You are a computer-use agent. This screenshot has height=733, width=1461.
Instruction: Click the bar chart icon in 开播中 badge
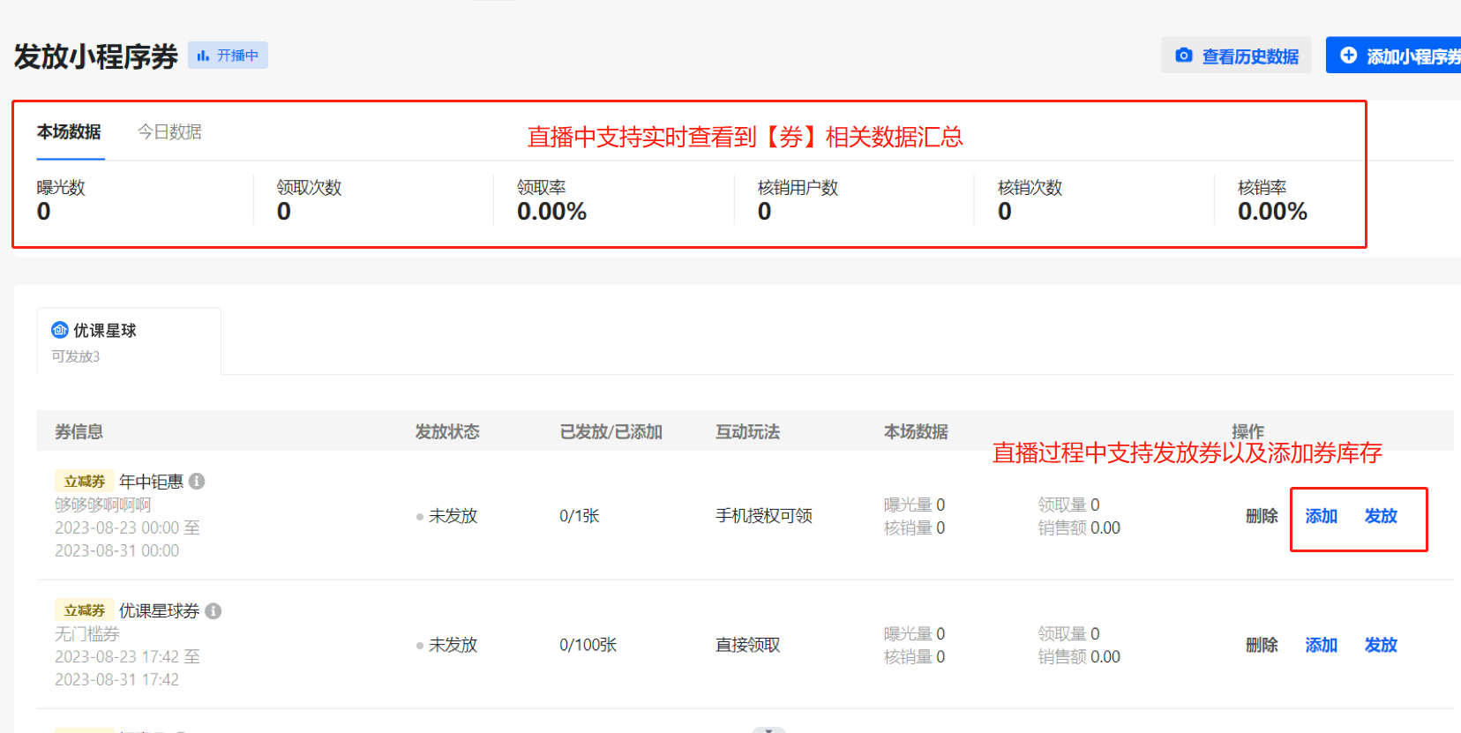[204, 56]
